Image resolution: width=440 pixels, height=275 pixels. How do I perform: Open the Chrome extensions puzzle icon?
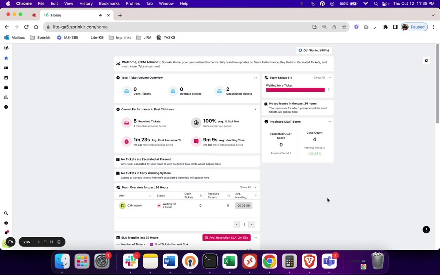pos(385,27)
